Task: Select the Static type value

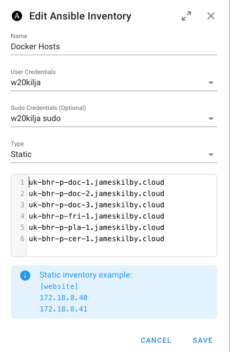Action: (x=21, y=154)
